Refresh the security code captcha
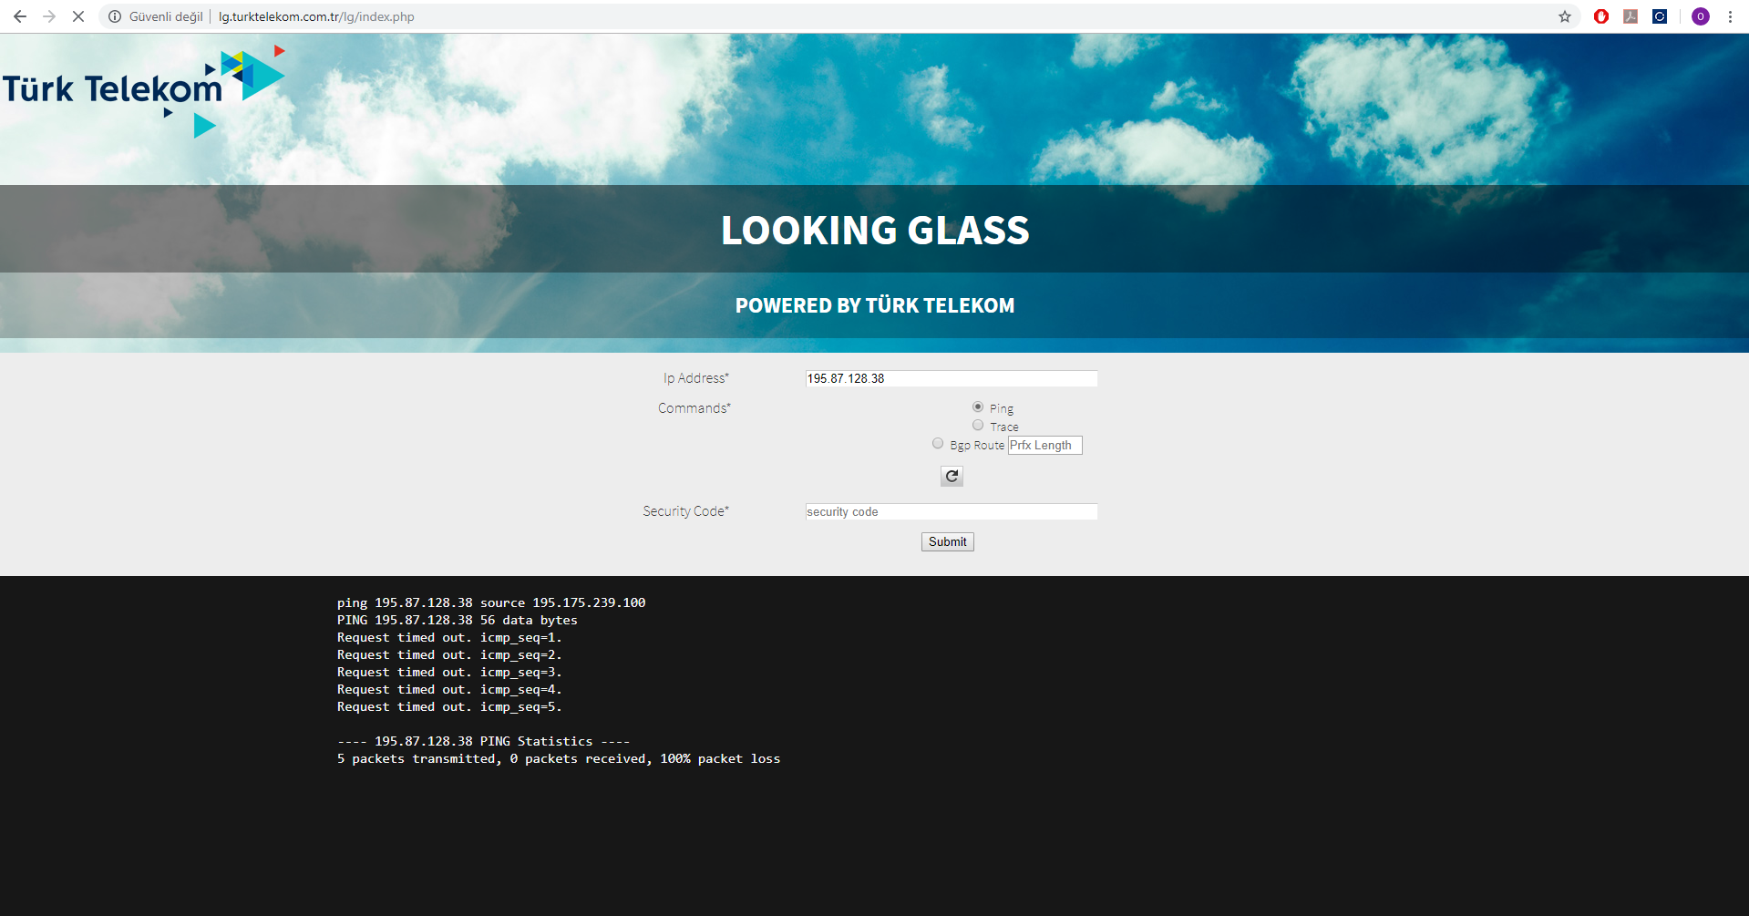The image size is (1749, 916). pos(952,476)
